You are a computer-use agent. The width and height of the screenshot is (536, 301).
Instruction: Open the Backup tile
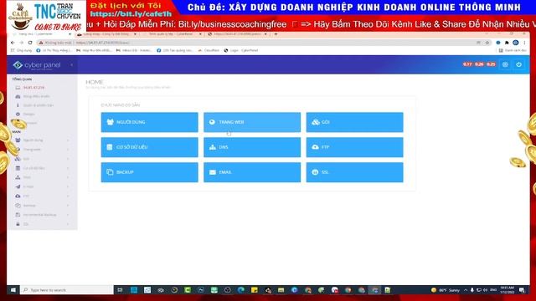click(149, 172)
